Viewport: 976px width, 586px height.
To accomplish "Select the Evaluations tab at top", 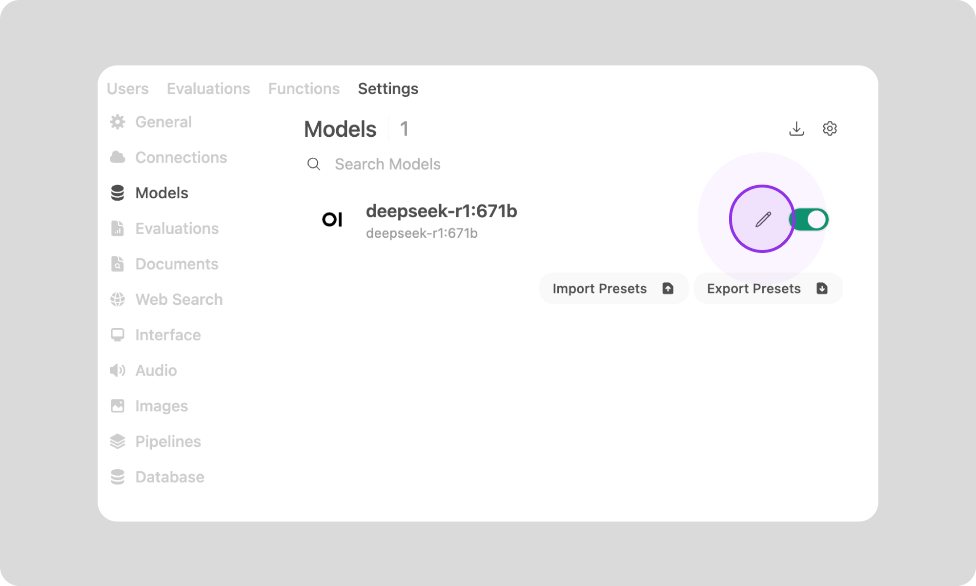I will pos(208,88).
